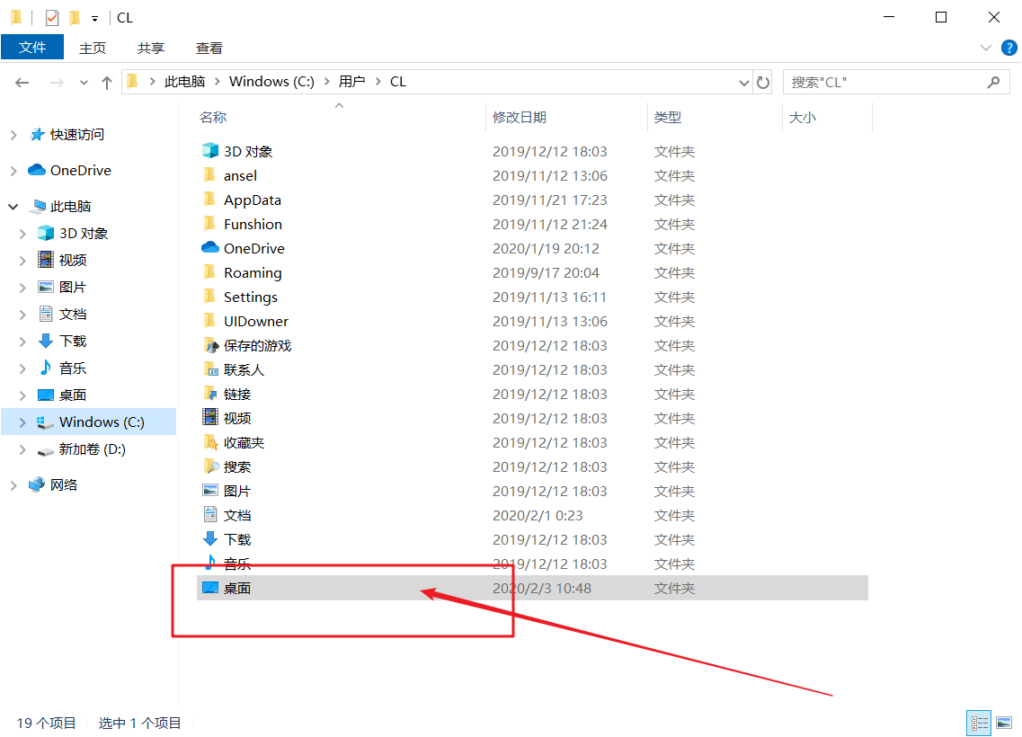The height and width of the screenshot is (737, 1022).
Task: Switch to details view in the status bar
Action: pos(979,723)
